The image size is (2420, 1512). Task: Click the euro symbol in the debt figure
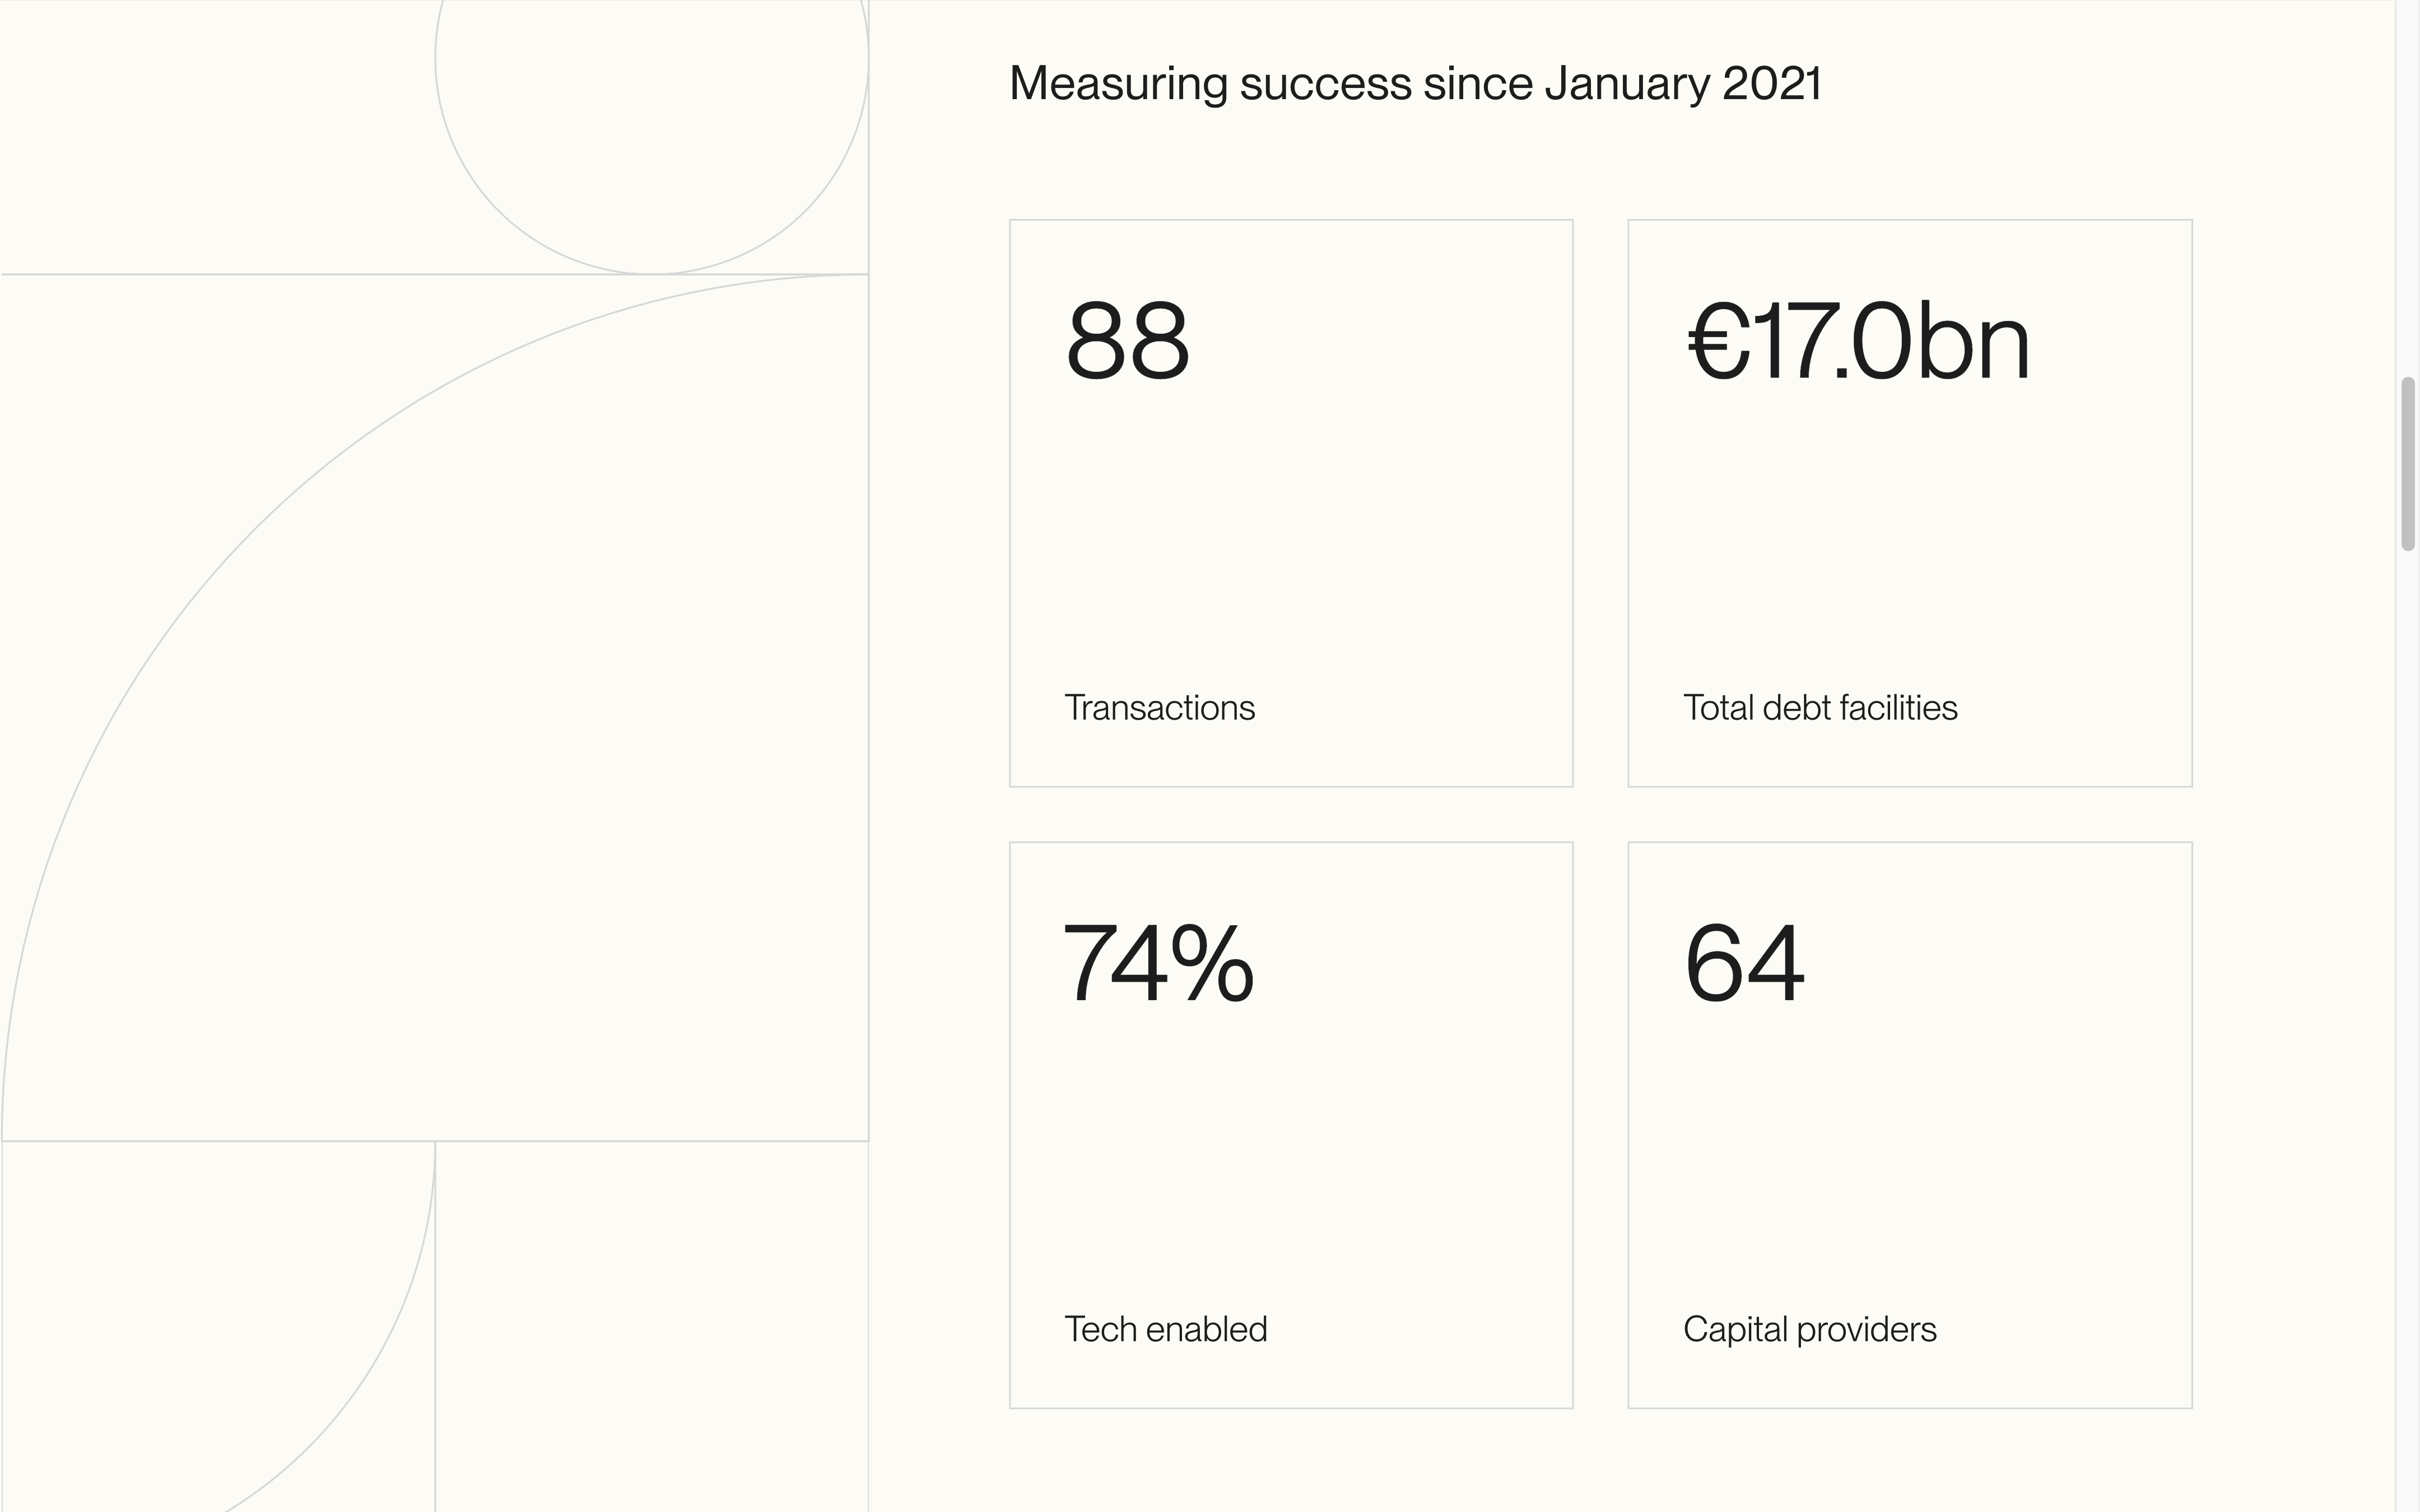pyautogui.click(x=1718, y=342)
